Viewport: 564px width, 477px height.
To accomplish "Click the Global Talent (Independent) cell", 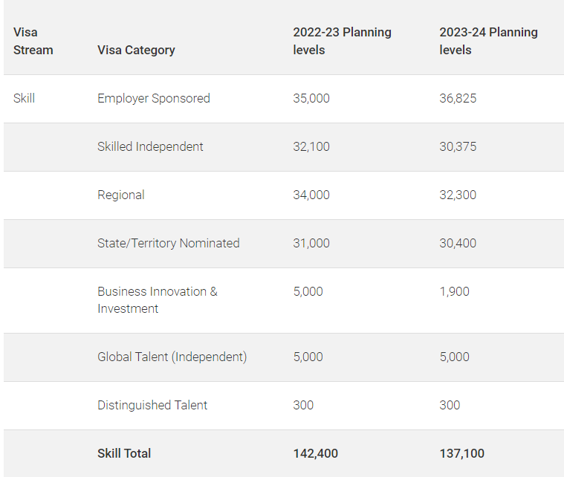I will 172,357.
